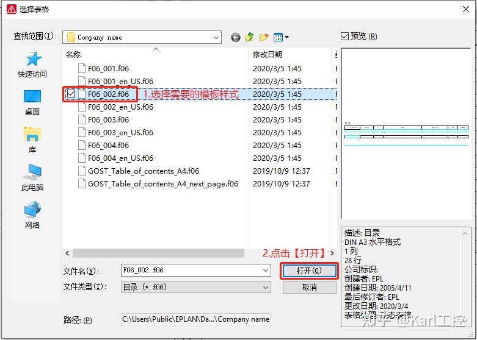Click date 2019/10/9 12:37 of GOST_Table_of_contents_A4.f06

tap(282, 171)
